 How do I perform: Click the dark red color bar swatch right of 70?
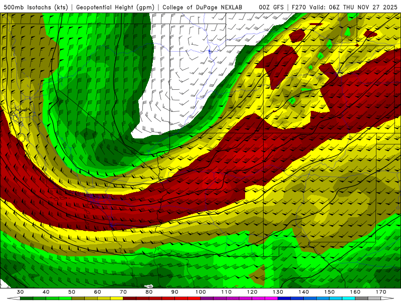coord(130,298)
